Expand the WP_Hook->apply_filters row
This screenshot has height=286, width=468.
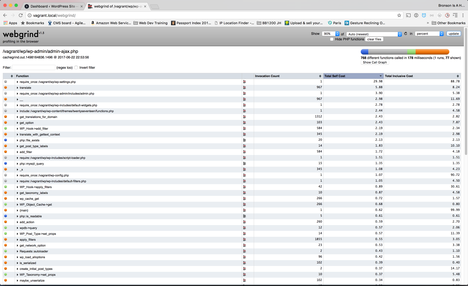tap(18, 187)
